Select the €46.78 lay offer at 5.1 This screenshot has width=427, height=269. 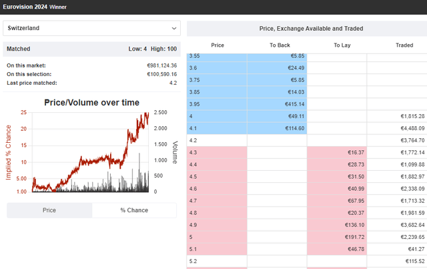pos(337,248)
